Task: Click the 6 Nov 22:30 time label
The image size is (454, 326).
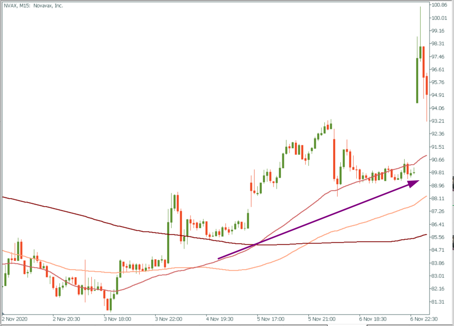Action: [x=424, y=318]
